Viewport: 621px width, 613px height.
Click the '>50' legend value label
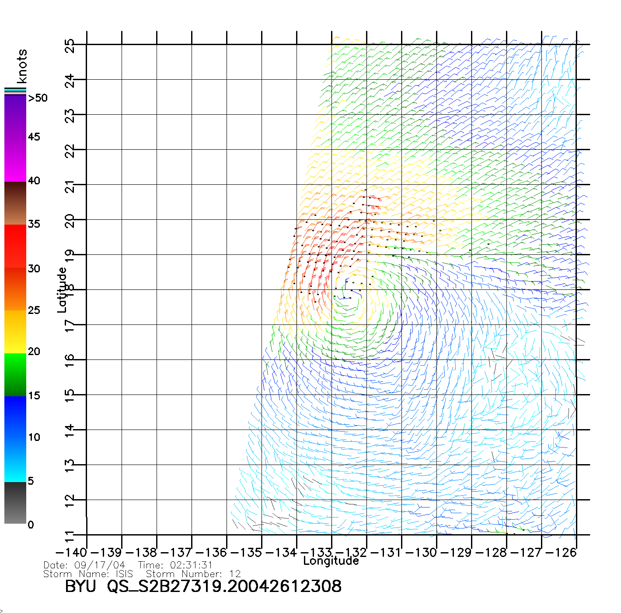tap(38, 98)
